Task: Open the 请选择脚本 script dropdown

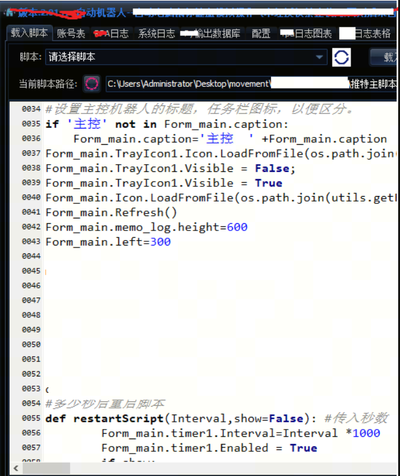Action: pyautogui.click(x=181, y=57)
